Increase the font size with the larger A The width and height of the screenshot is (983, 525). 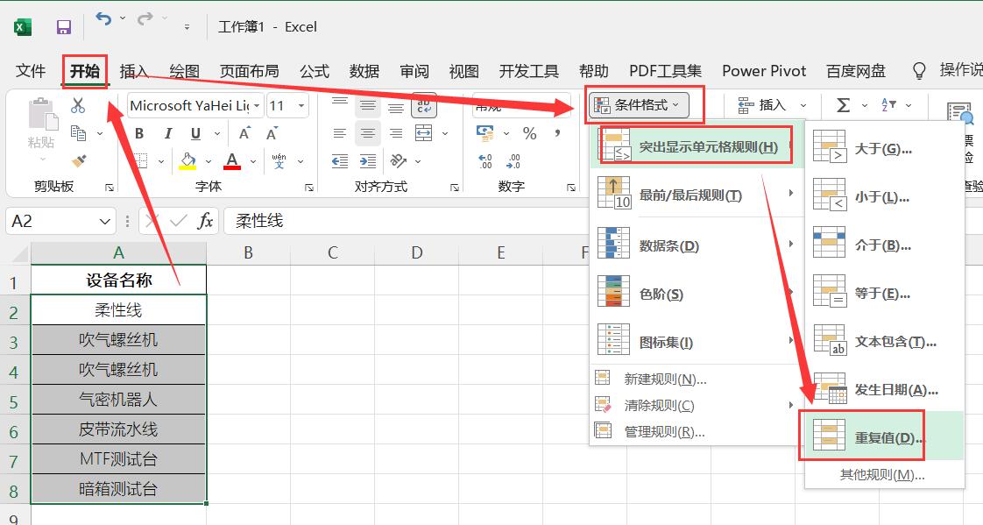coord(244,133)
